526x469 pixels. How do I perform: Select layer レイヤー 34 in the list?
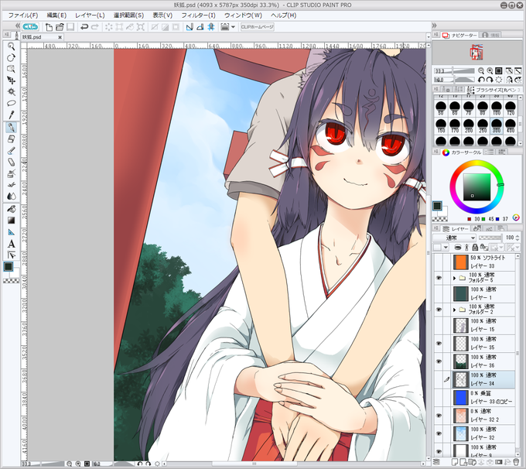[x=484, y=379]
